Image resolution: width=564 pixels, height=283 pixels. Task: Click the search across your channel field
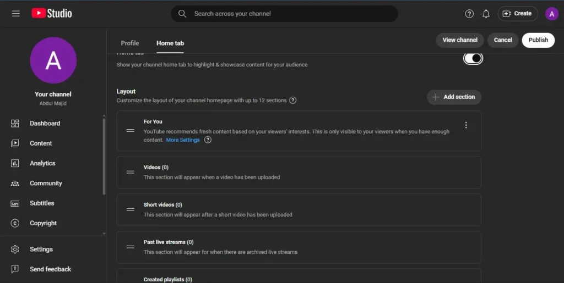[x=284, y=14]
